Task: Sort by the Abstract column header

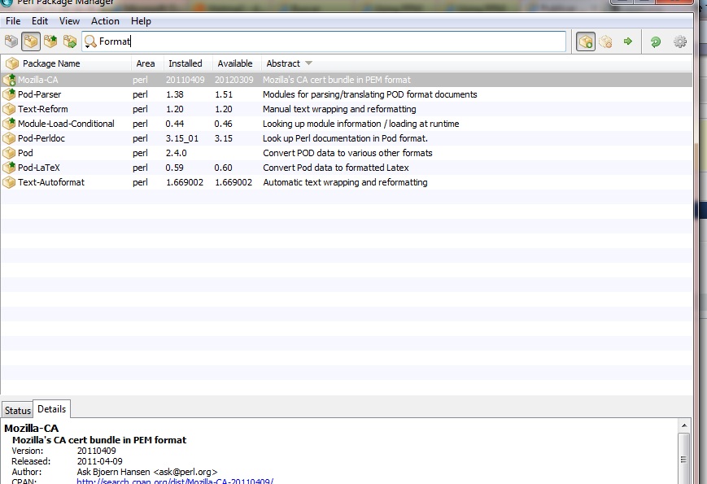Action: click(x=283, y=63)
